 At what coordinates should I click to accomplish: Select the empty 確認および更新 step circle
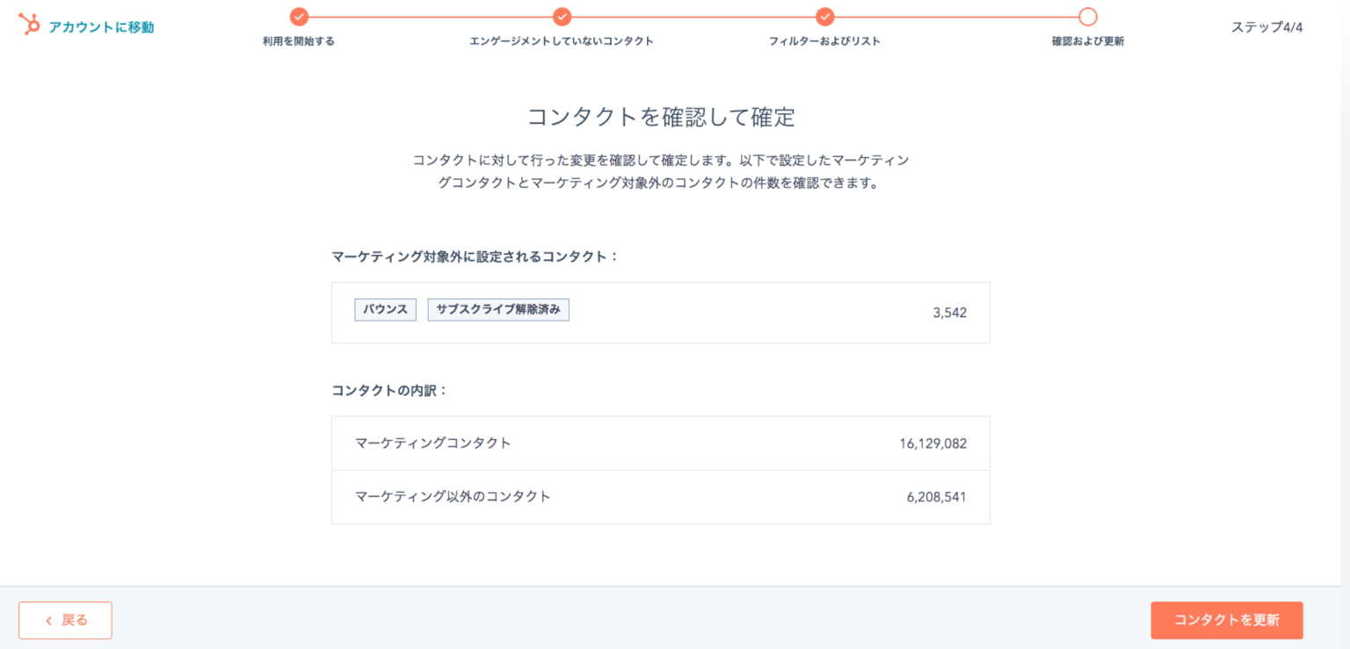coord(1088,17)
